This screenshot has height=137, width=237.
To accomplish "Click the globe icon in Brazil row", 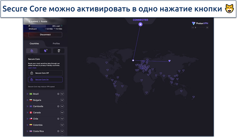I will click(x=58, y=94).
